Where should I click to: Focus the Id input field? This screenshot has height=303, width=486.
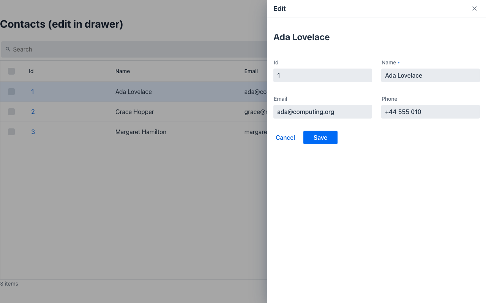(323, 75)
